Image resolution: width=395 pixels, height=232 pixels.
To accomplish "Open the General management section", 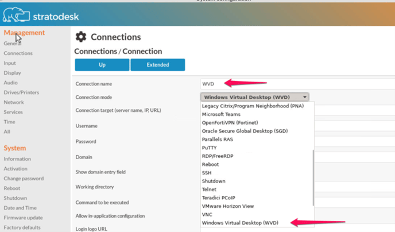I will pos(13,43).
